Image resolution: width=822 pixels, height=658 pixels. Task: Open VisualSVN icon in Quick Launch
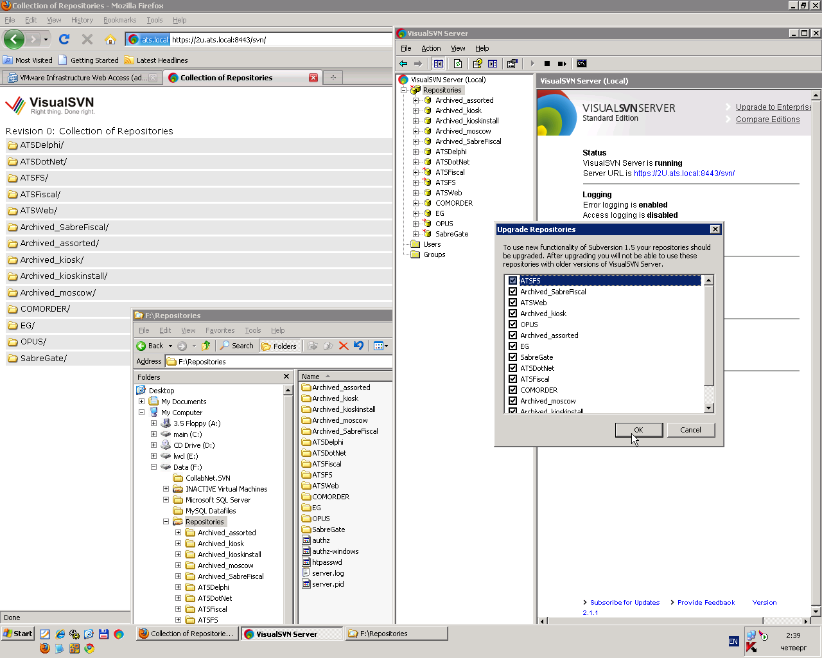click(119, 634)
